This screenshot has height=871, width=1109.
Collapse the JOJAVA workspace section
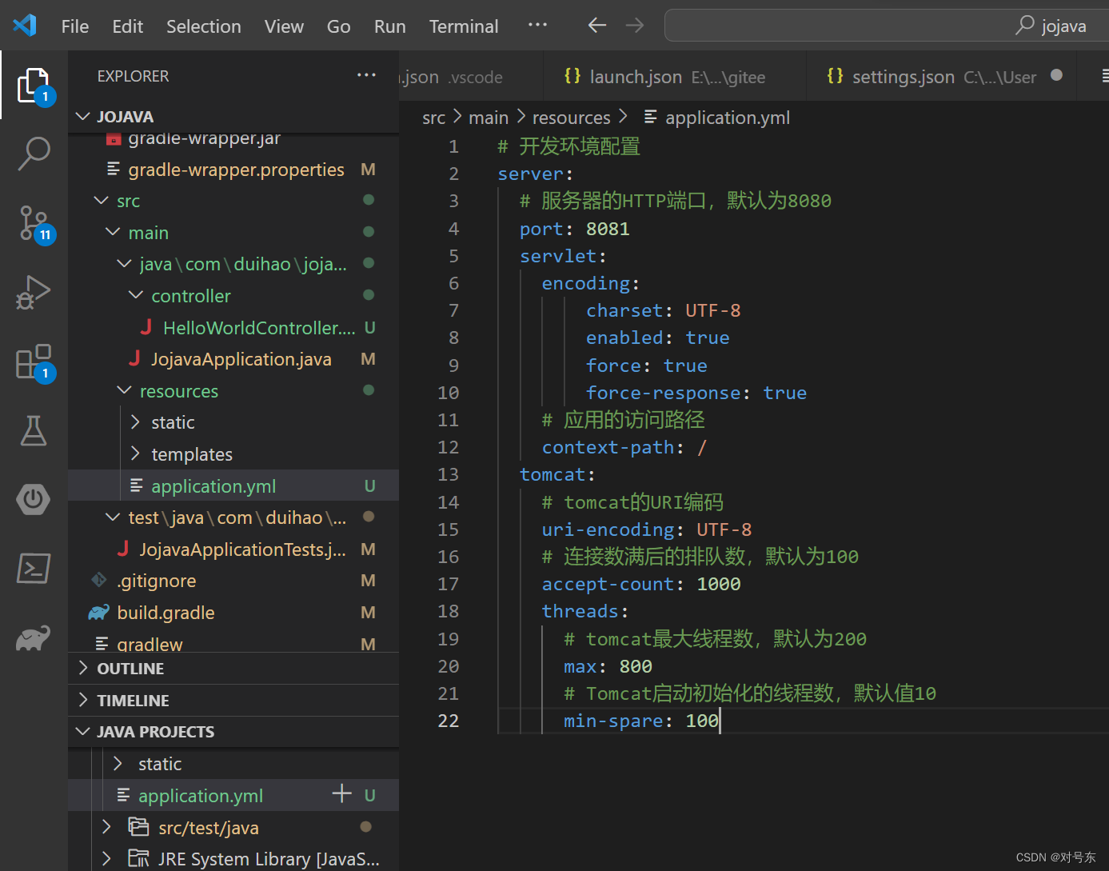(x=233, y=117)
